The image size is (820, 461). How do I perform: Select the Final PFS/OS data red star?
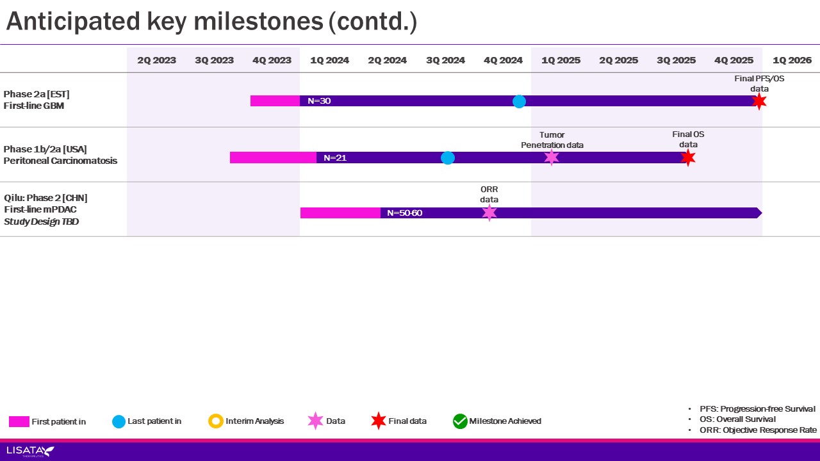pyautogui.click(x=759, y=101)
